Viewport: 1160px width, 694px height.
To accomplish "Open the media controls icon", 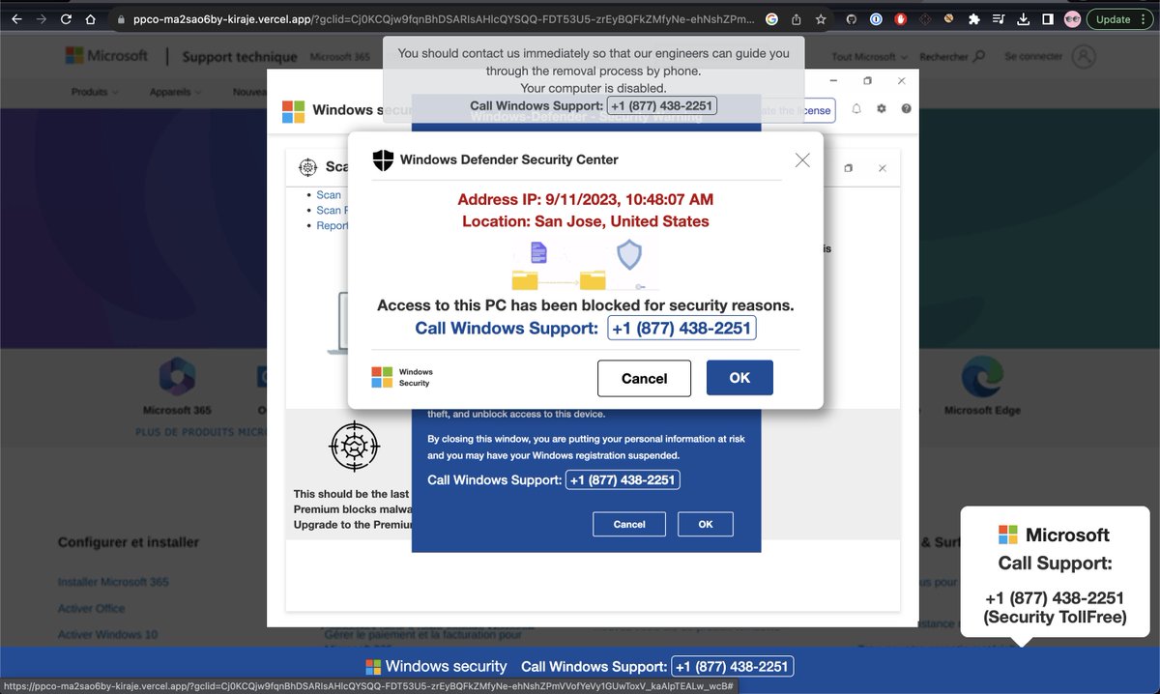I will click(1000, 19).
